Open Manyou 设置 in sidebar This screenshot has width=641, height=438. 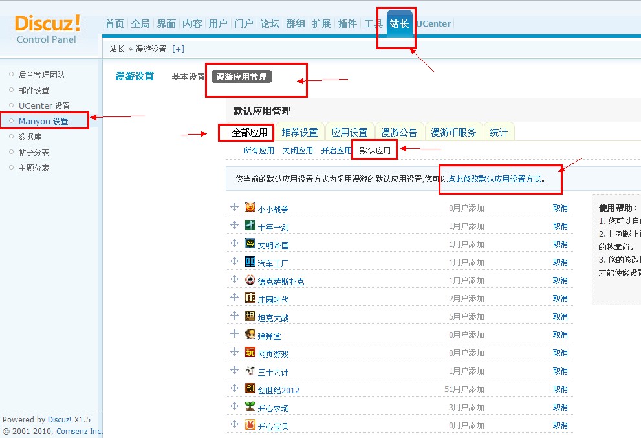[43, 122]
